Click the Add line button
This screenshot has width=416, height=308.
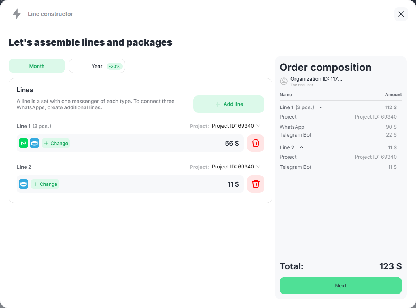[229, 104]
